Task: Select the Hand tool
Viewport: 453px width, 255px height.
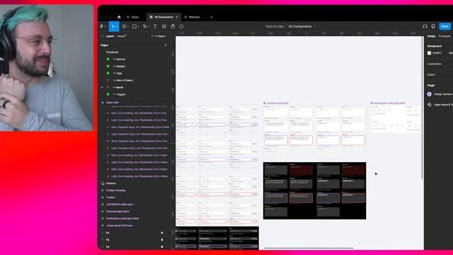Action: tap(173, 26)
